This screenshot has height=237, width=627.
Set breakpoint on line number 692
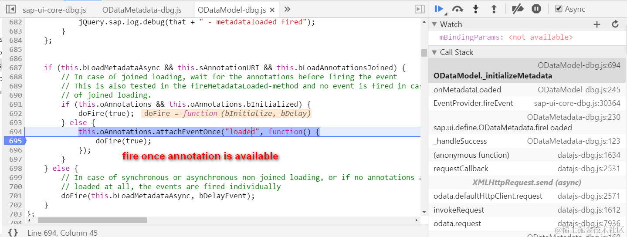pyautogui.click(x=15, y=113)
